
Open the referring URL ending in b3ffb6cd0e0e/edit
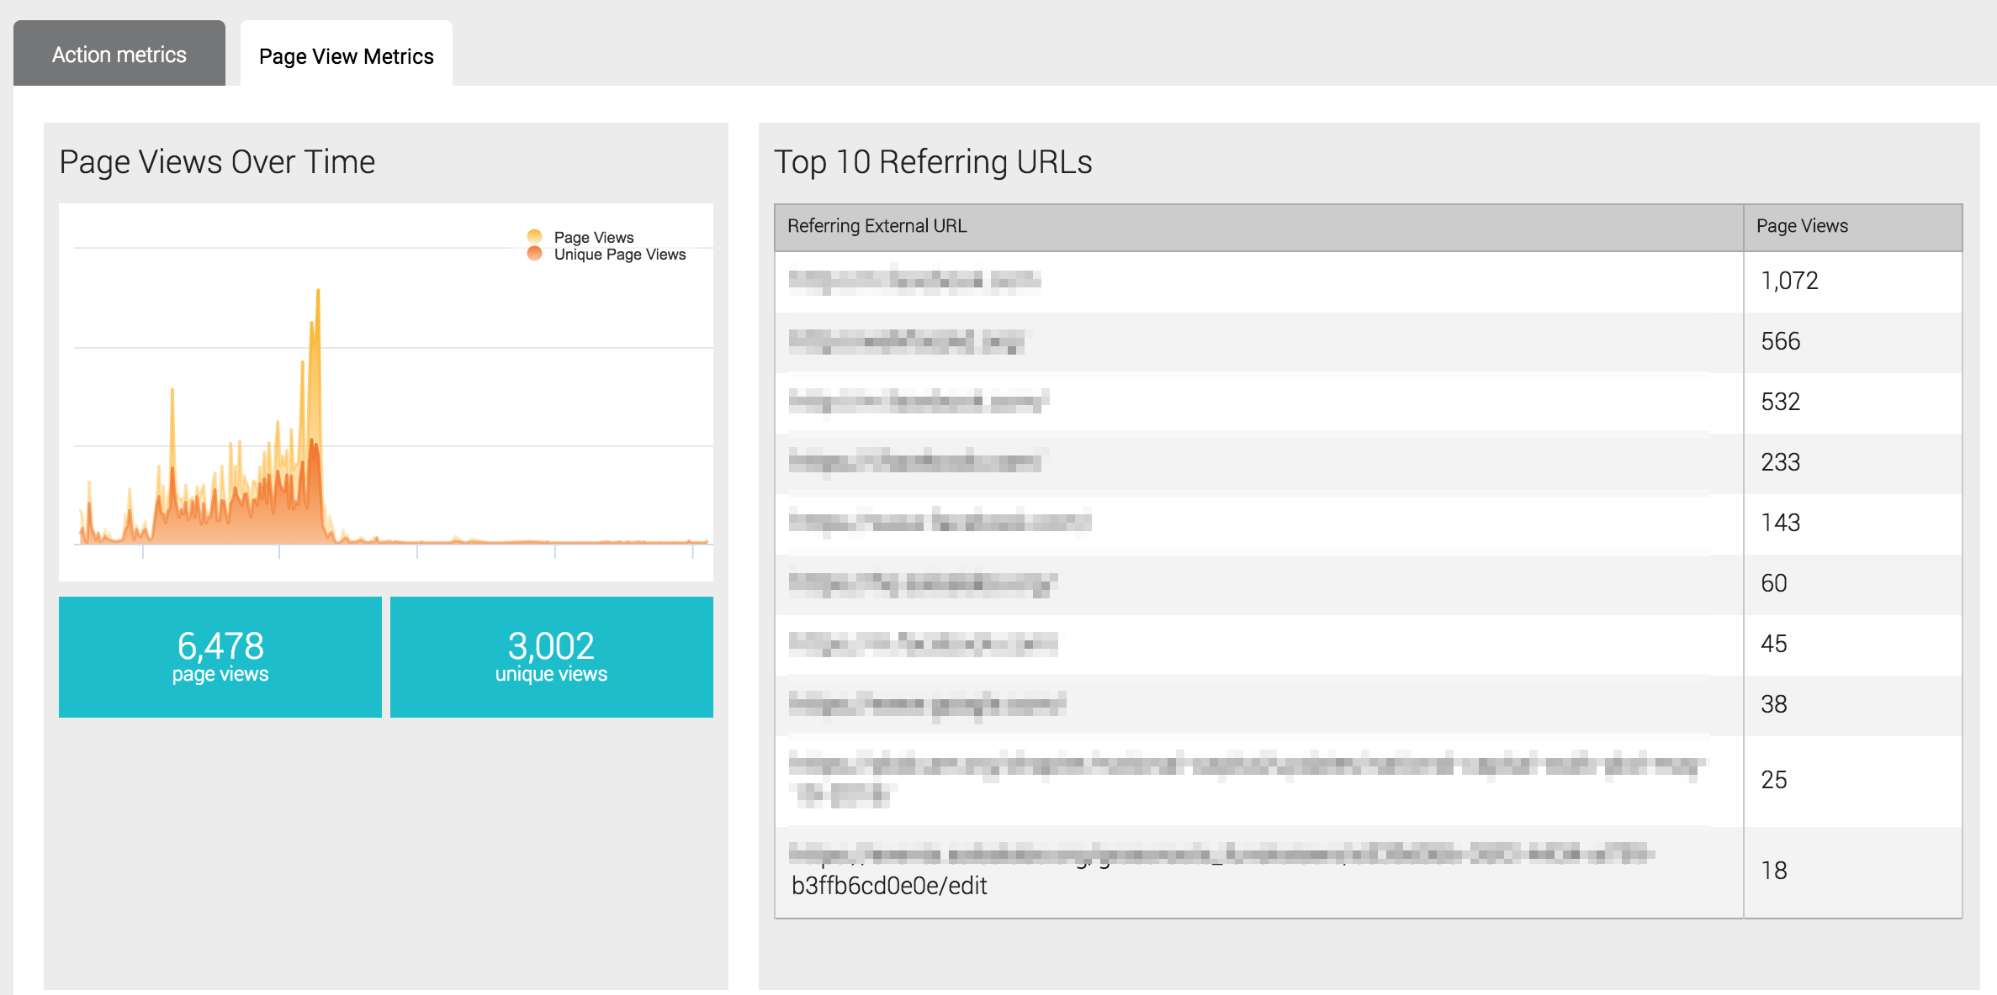pos(889,885)
